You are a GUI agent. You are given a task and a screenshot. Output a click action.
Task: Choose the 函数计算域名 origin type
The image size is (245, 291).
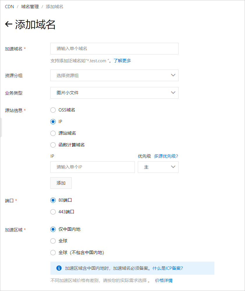point(53,145)
